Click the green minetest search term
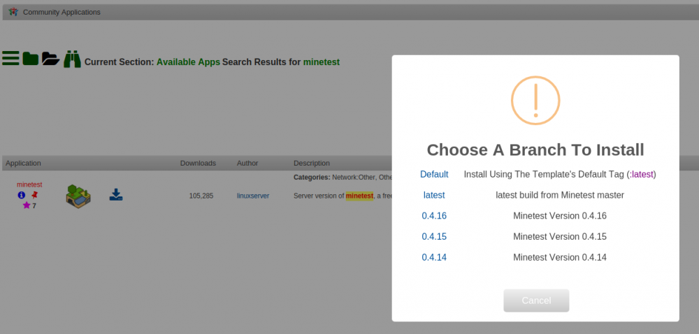 (x=322, y=62)
